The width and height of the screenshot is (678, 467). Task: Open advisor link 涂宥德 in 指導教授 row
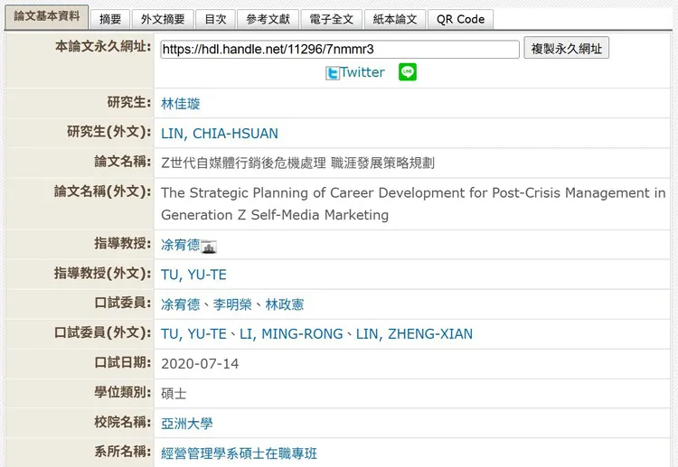click(x=180, y=245)
